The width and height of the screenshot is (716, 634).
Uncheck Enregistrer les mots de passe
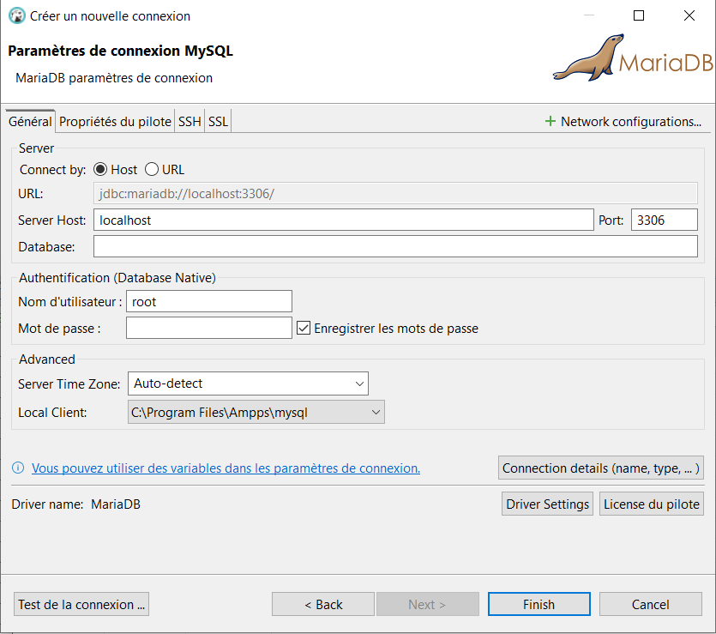[x=304, y=327]
